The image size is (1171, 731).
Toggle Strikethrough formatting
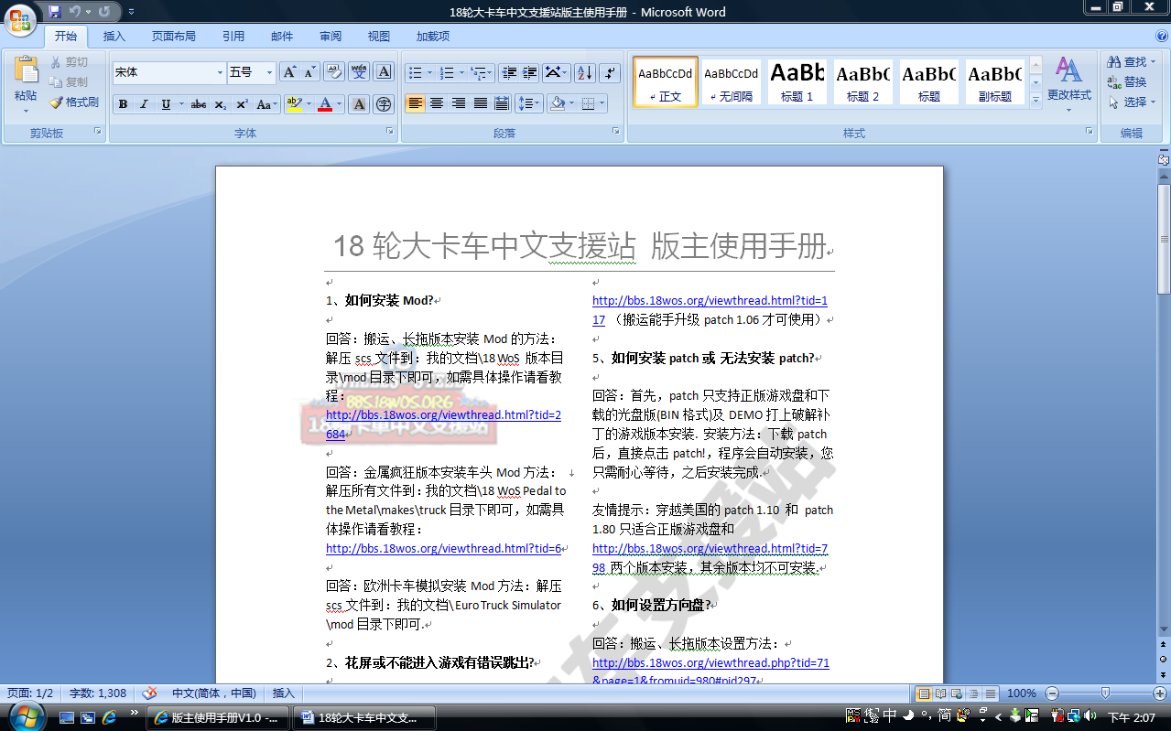coord(198,104)
